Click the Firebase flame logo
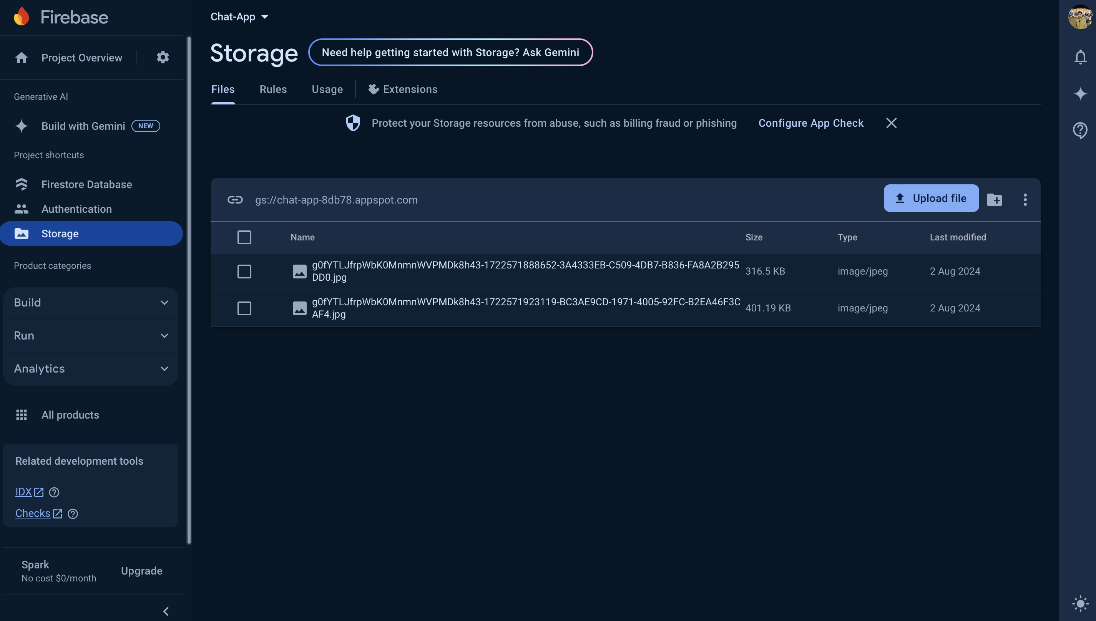Image resolution: width=1096 pixels, height=621 pixels. tap(22, 17)
